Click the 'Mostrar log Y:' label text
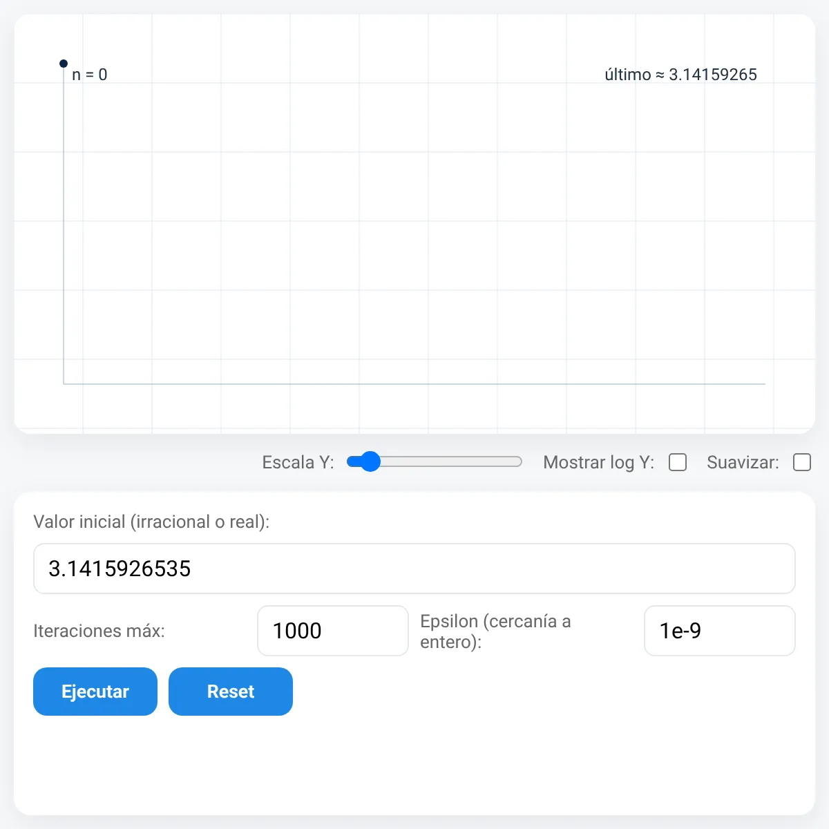Screen dimensions: 829x829 pyautogui.click(x=598, y=462)
